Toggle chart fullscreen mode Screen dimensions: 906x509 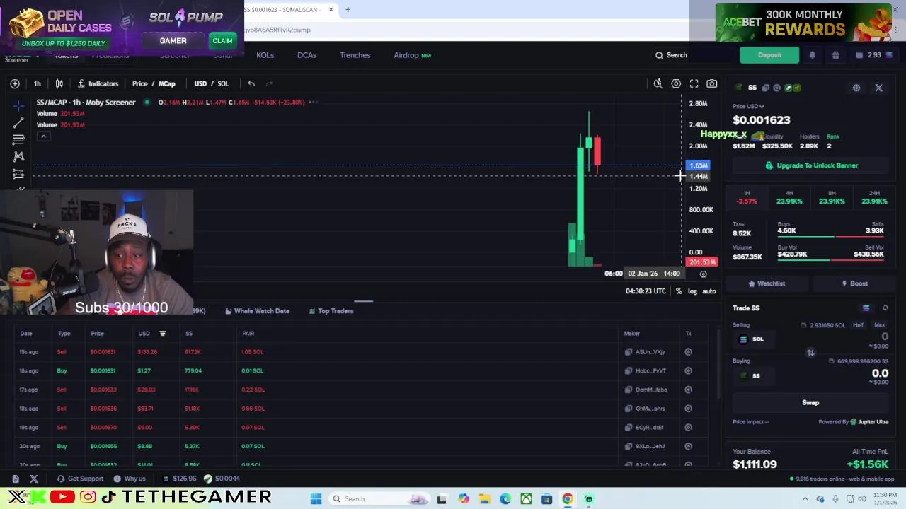click(694, 83)
